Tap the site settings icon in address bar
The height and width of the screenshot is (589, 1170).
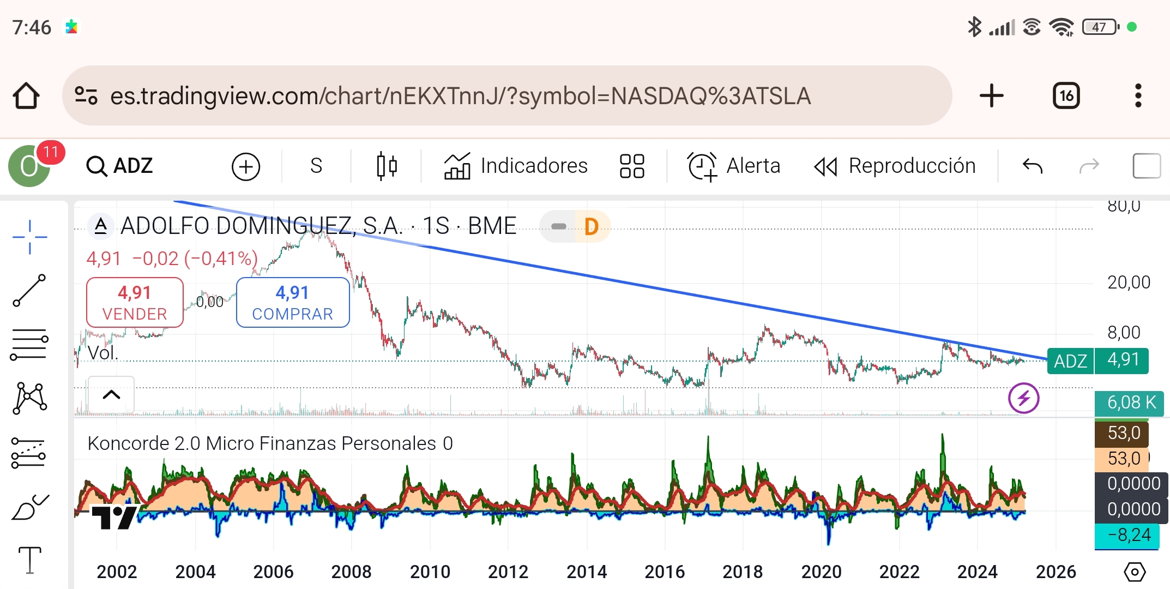click(86, 96)
